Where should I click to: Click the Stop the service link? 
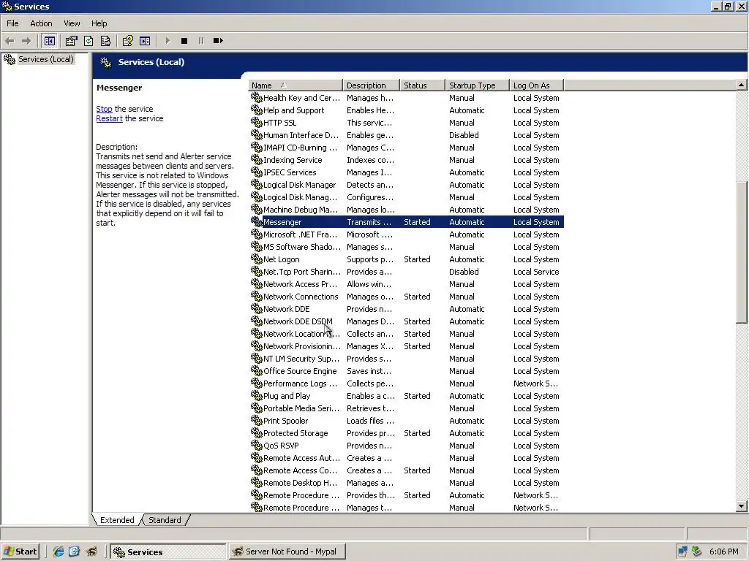tap(104, 109)
